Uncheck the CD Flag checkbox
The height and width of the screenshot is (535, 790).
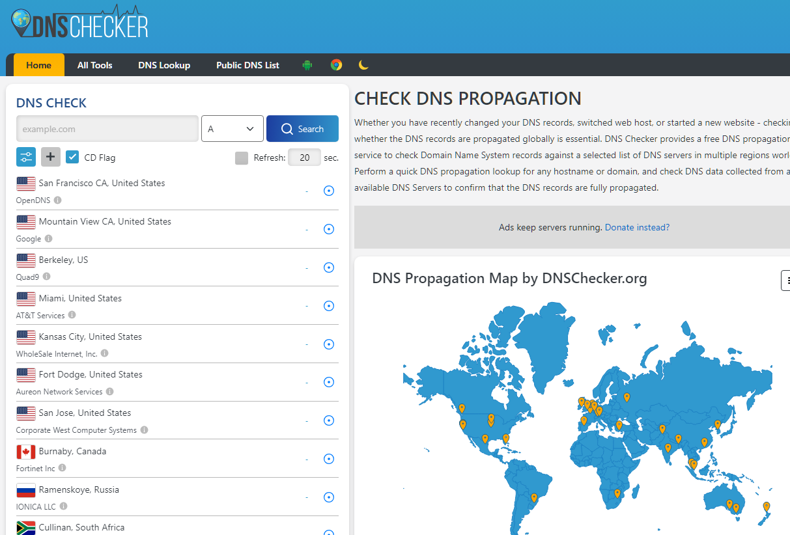73,157
